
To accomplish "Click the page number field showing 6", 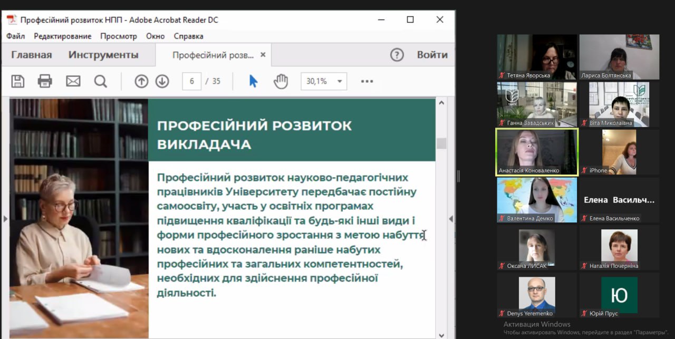I will pos(192,81).
